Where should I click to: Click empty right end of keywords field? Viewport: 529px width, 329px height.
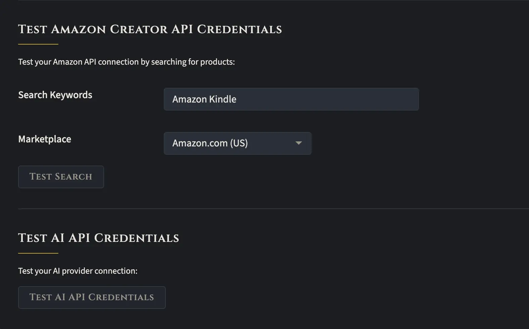click(x=386, y=99)
